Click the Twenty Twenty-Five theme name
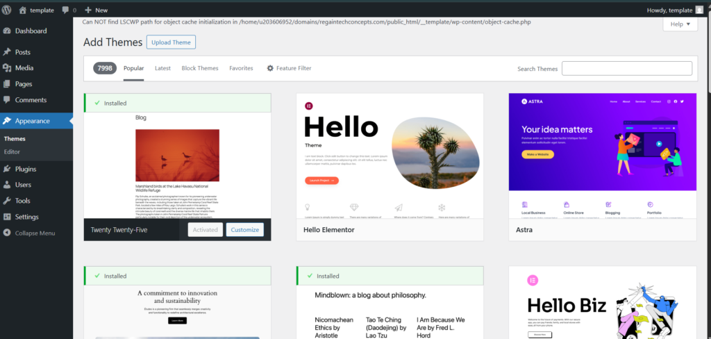This screenshot has height=339, width=711. click(119, 230)
